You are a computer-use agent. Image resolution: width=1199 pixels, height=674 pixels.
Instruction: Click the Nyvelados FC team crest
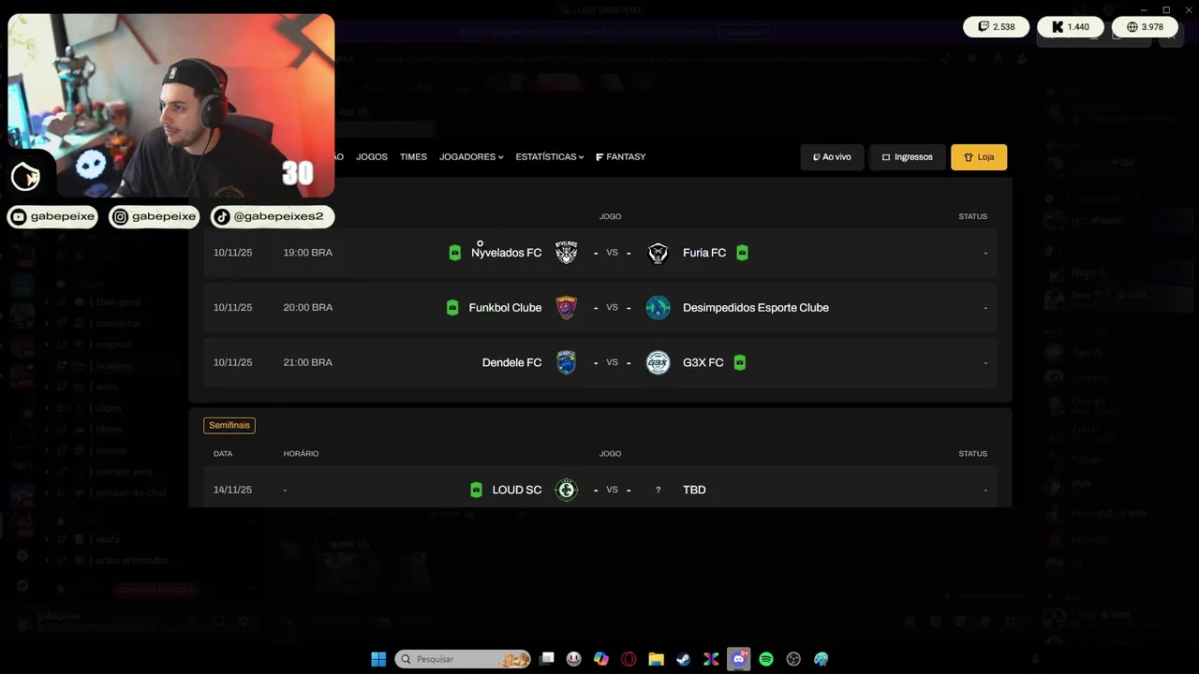click(x=566, y=253)
